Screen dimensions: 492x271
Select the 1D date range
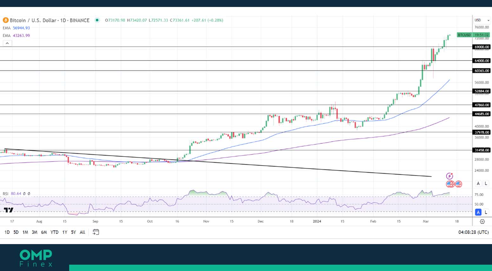[x=7, y=232]
